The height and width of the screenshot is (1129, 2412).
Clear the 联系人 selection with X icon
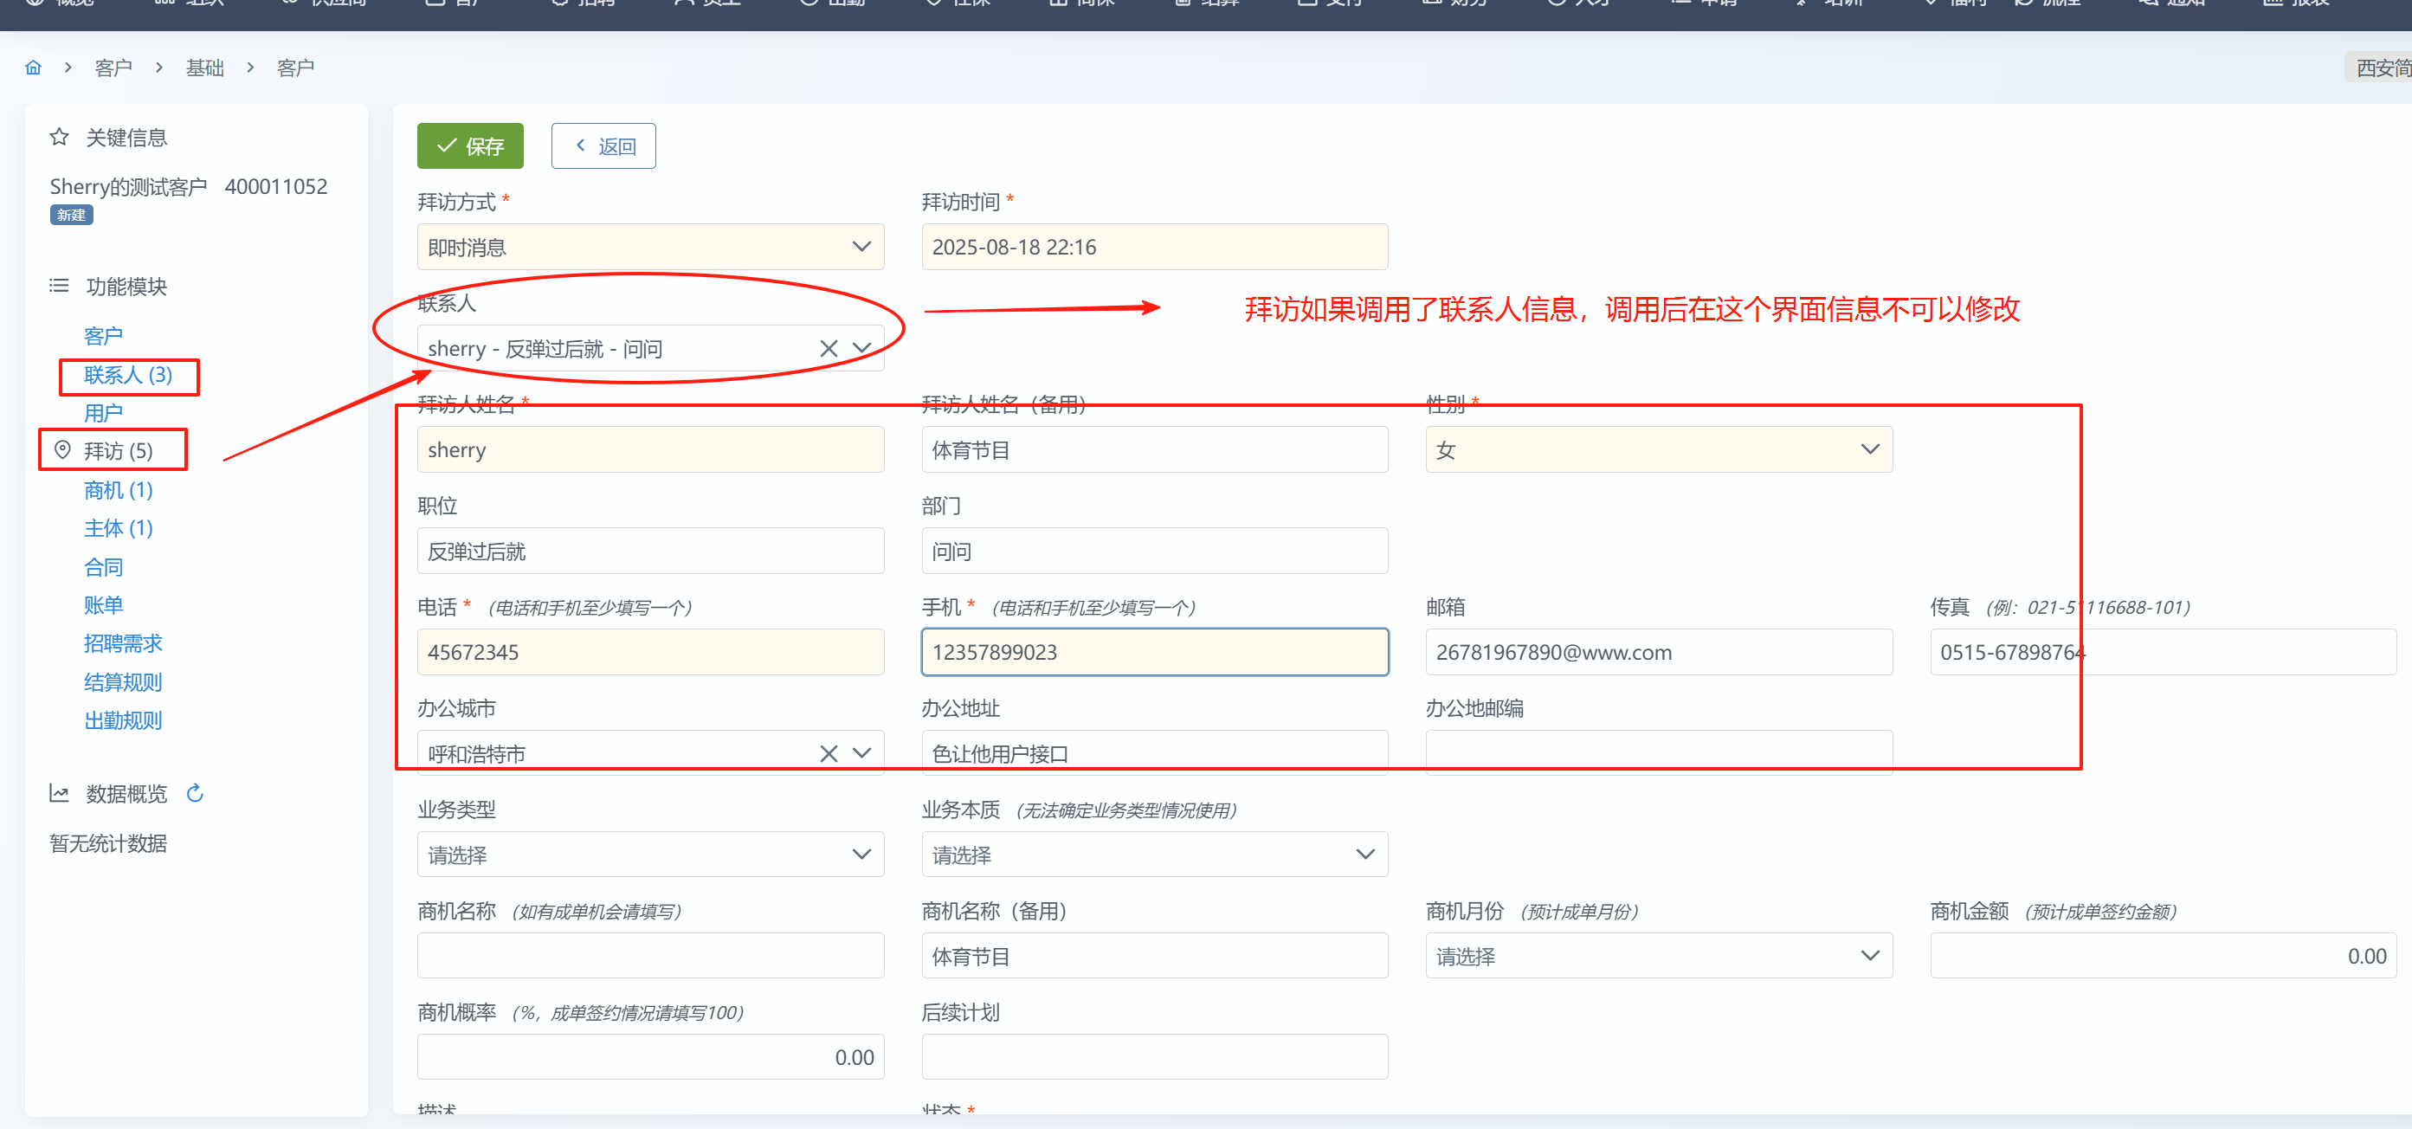(x=828, y=349)
